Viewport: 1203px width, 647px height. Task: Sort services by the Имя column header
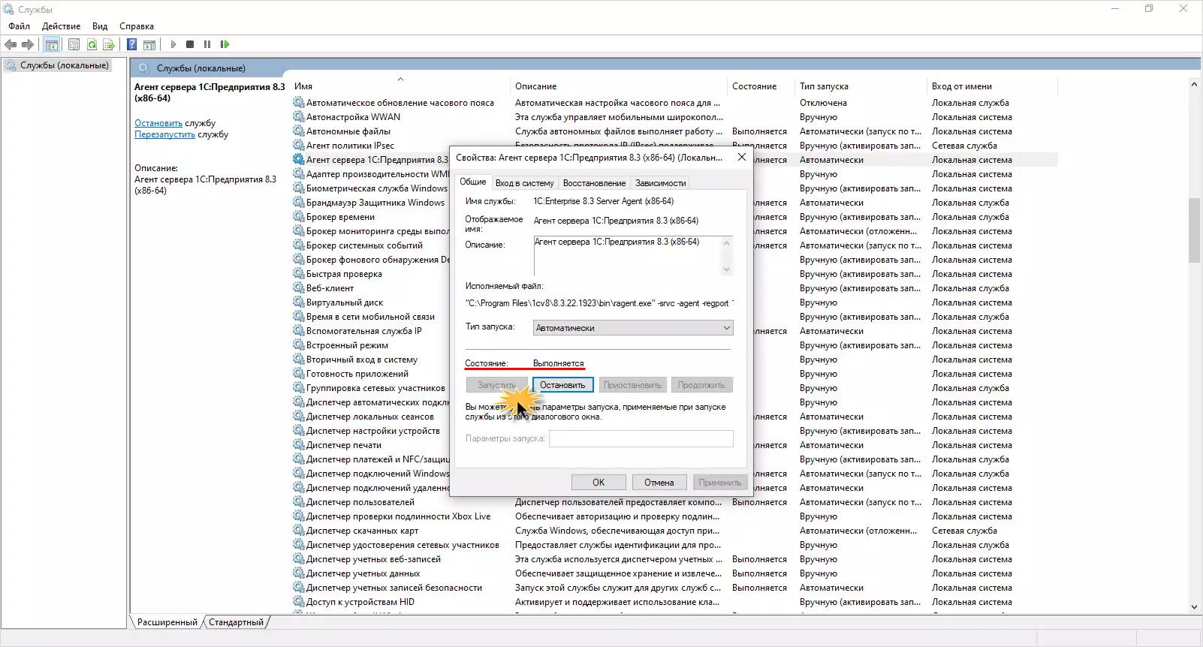[x=401, y=86]
